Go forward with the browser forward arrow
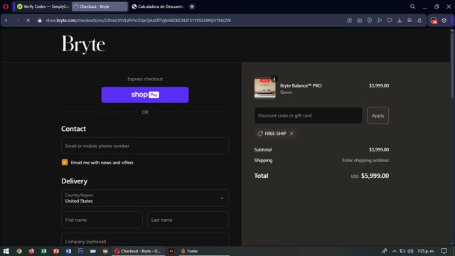Image resolution: width=455 pixels, height=256 pixels. (x=18, y=21)
